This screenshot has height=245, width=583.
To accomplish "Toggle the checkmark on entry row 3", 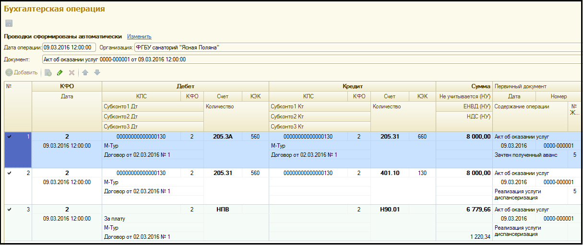I will point(10,210).
